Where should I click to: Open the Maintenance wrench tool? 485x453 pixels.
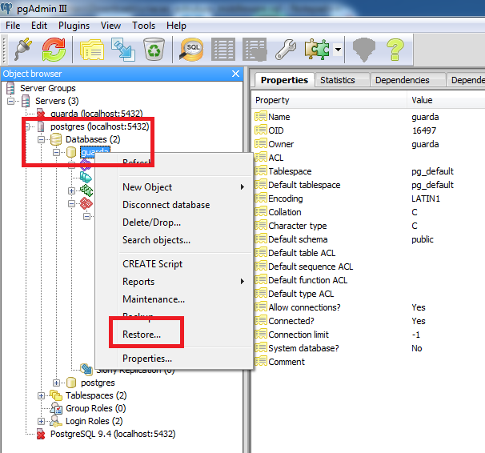(x=286, y=49)
